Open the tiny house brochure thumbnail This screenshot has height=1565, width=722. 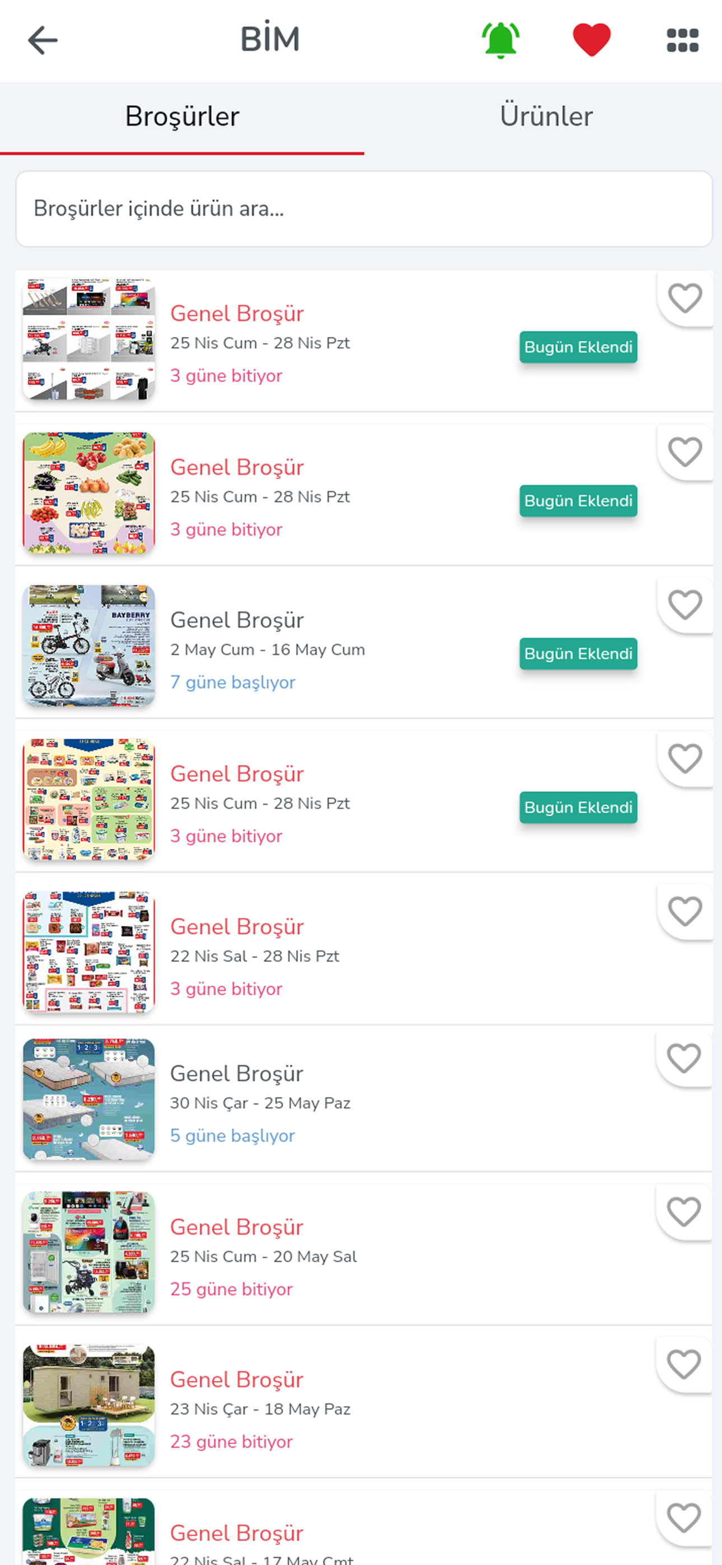[89, 1404]
